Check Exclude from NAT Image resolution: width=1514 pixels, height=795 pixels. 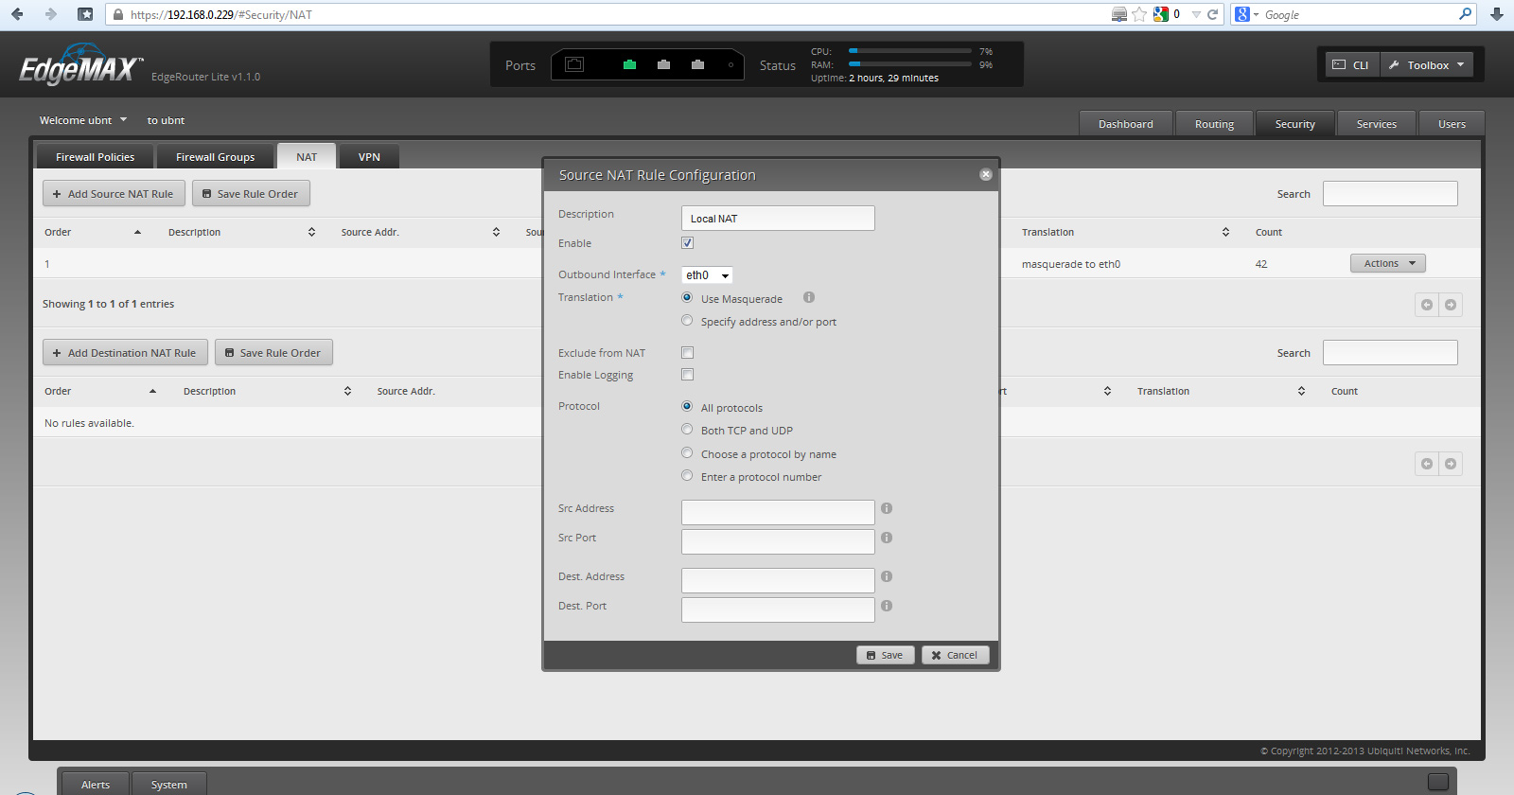pyautogui.click(x=688, y=352)
